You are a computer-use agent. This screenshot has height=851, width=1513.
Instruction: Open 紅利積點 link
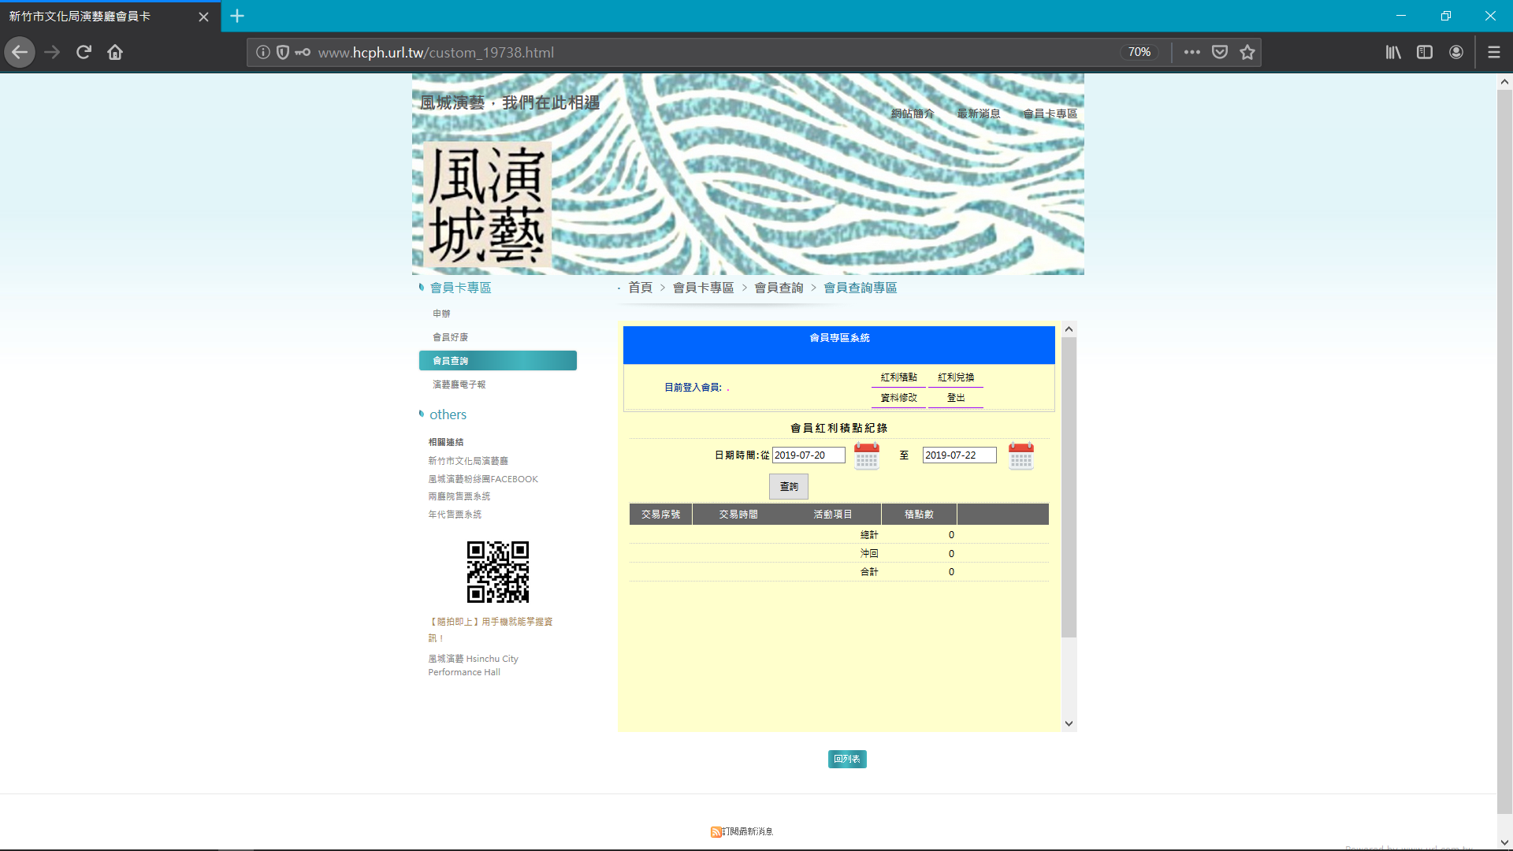click(x=898, y=377)
